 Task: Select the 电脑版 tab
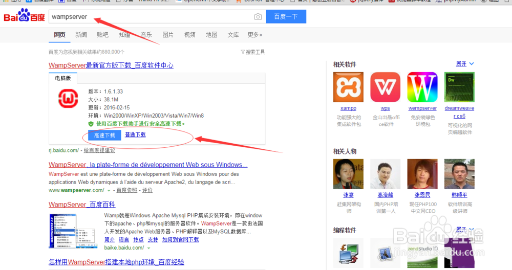pos(62,78)
